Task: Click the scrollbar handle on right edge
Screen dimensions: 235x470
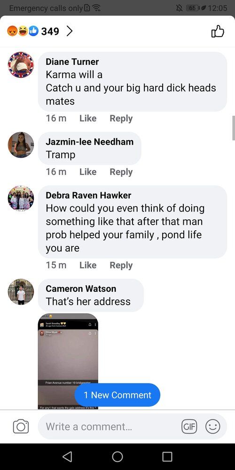Action: [x=234, y=128]
